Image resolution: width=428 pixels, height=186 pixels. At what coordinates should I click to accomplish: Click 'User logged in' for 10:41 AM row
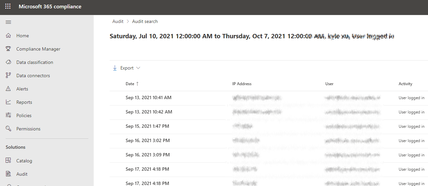point(412,98)
